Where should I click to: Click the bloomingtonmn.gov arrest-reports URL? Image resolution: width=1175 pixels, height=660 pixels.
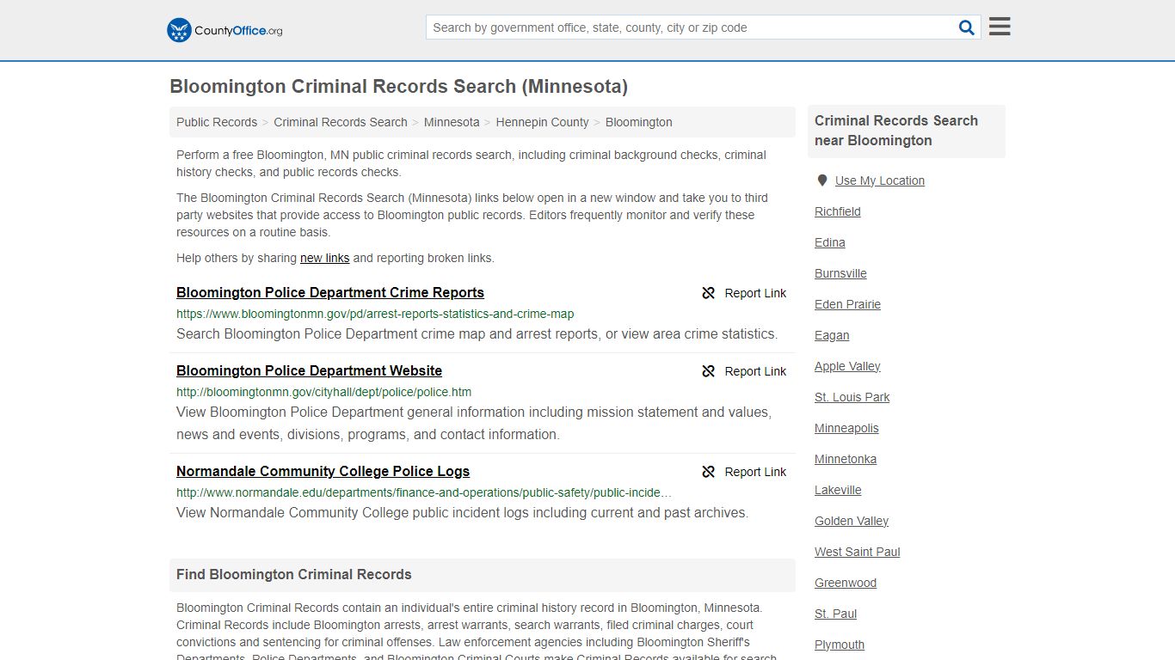(x=375, y=314)
